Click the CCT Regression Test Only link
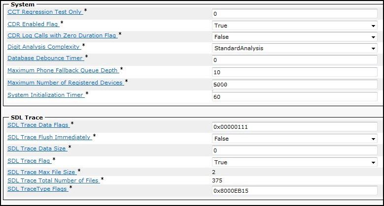 [45, 12]
